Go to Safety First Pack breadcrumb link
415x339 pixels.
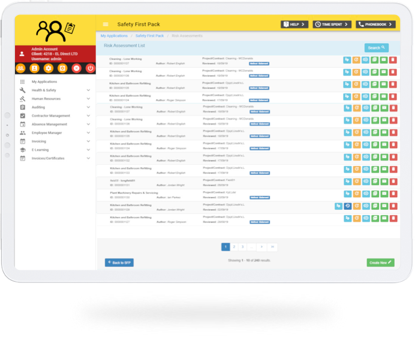[149, 36]
